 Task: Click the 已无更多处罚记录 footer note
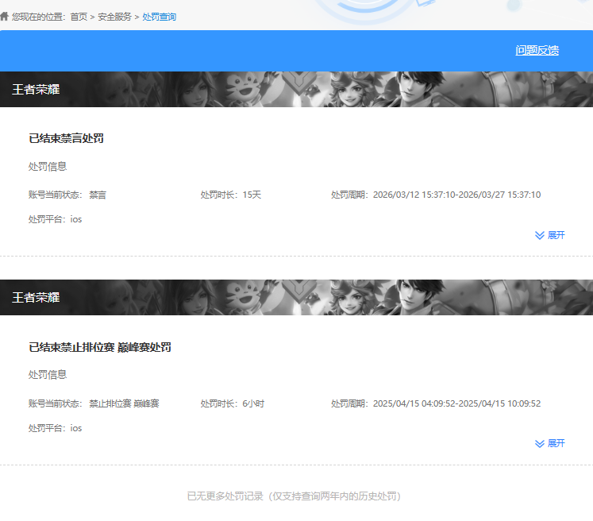coord(294,496)
